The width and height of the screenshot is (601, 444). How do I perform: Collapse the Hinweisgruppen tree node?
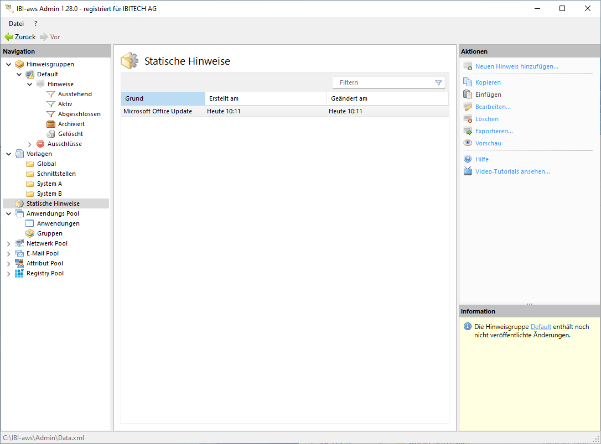click(x=8, y=64)
